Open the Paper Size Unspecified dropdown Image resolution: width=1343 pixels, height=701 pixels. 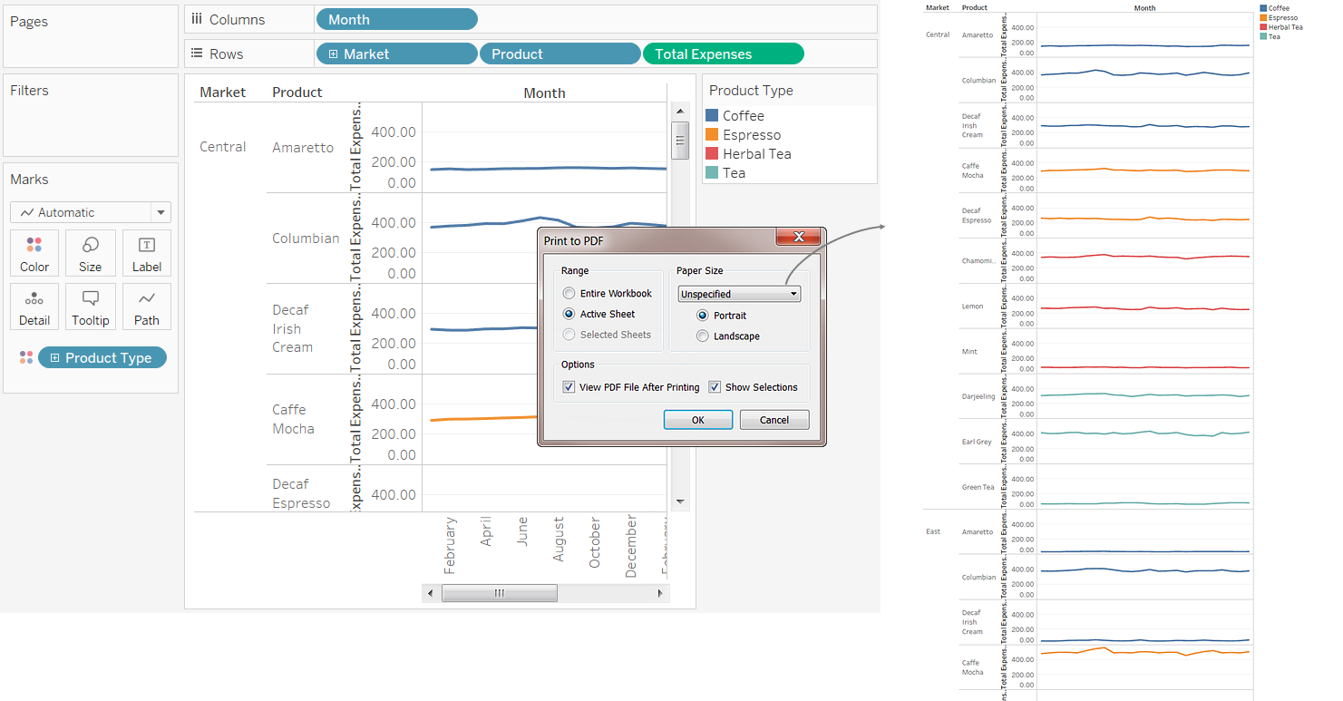739,294
